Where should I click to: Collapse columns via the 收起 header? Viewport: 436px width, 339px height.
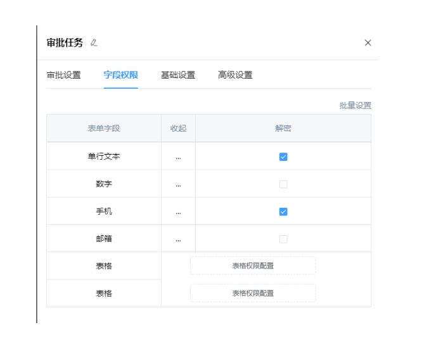pos(178,129)
